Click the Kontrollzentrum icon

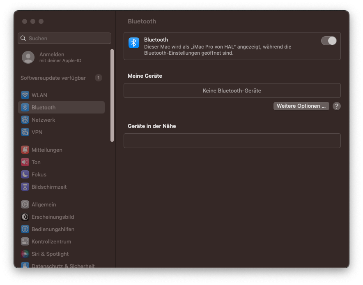coord(25,241)
